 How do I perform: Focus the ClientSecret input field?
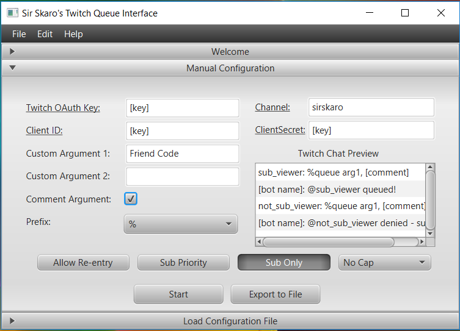(371, 130)
